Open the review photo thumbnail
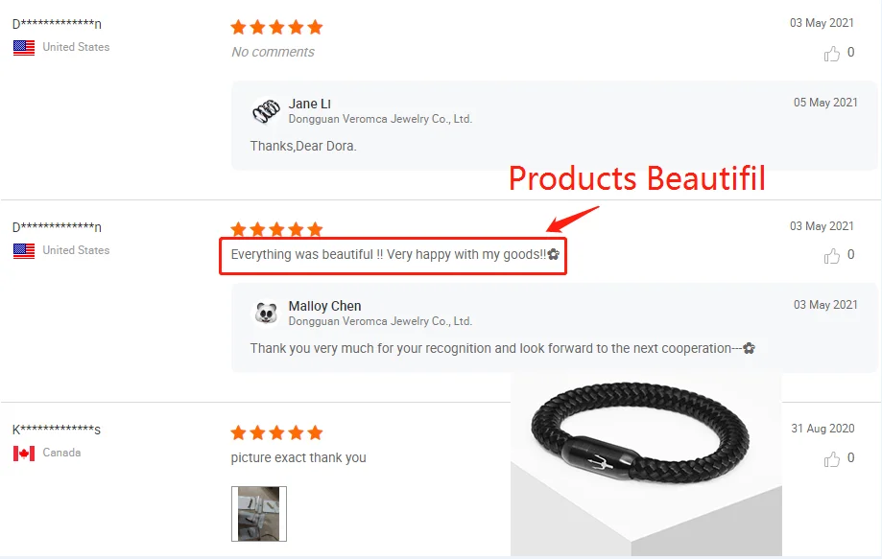Image resolution: width=882 pixels, height=559 pixels. pyautogui.click(x=259, y=514)
